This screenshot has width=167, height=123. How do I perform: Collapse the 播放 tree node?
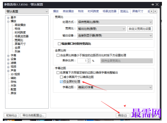(x=8, y=22)
